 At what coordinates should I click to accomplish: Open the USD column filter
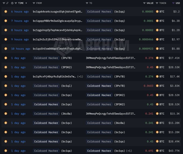coord(173,3)
